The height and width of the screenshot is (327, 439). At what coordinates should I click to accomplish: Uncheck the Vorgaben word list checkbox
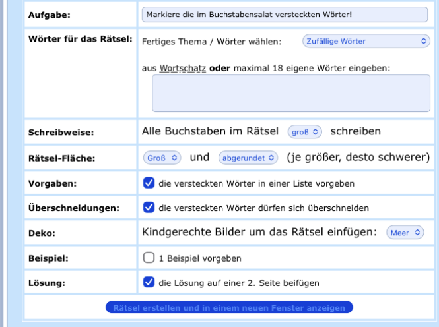149,183
